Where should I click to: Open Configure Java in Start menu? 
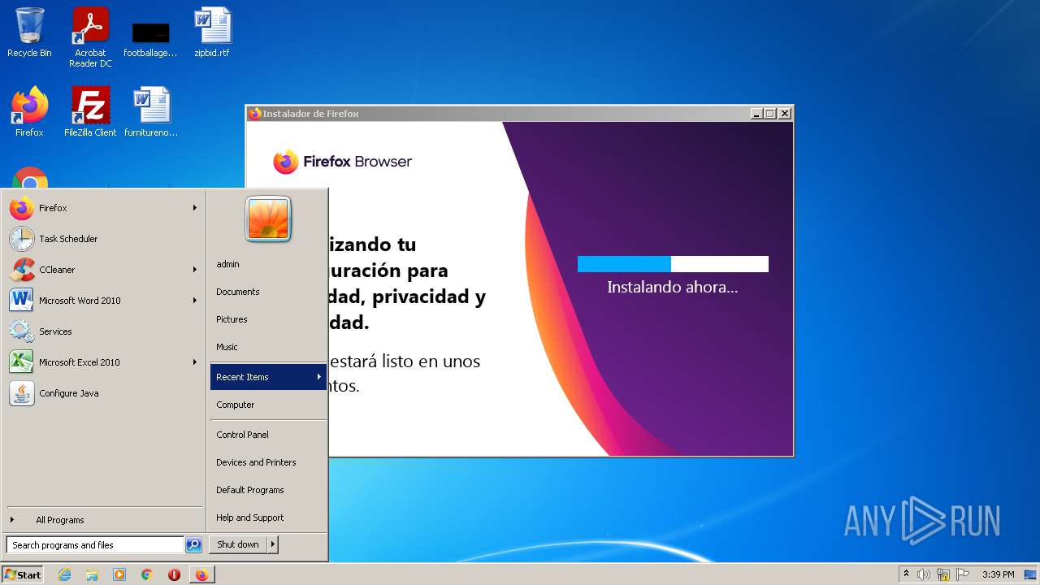point(103,393)
